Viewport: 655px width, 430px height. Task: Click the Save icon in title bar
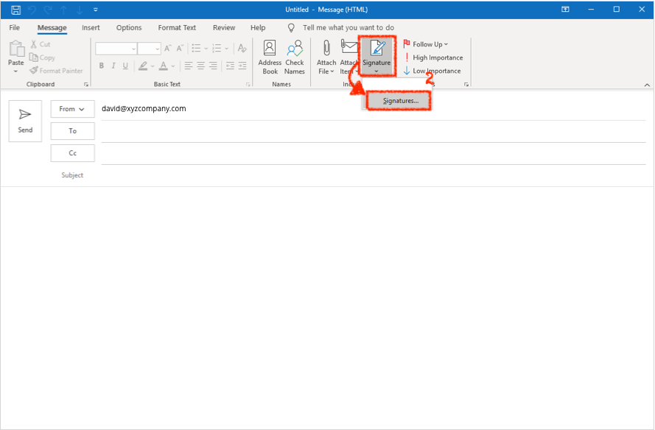[15, 10]
